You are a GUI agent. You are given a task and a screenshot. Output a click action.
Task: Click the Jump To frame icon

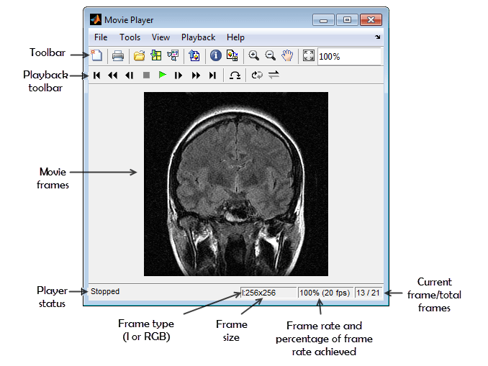click(235, 76)
